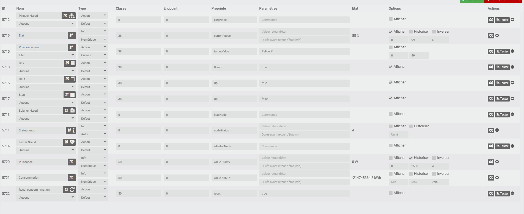Toggle Inverser checkbox on the Consommation row
The image size is (524, 214).
434,174
